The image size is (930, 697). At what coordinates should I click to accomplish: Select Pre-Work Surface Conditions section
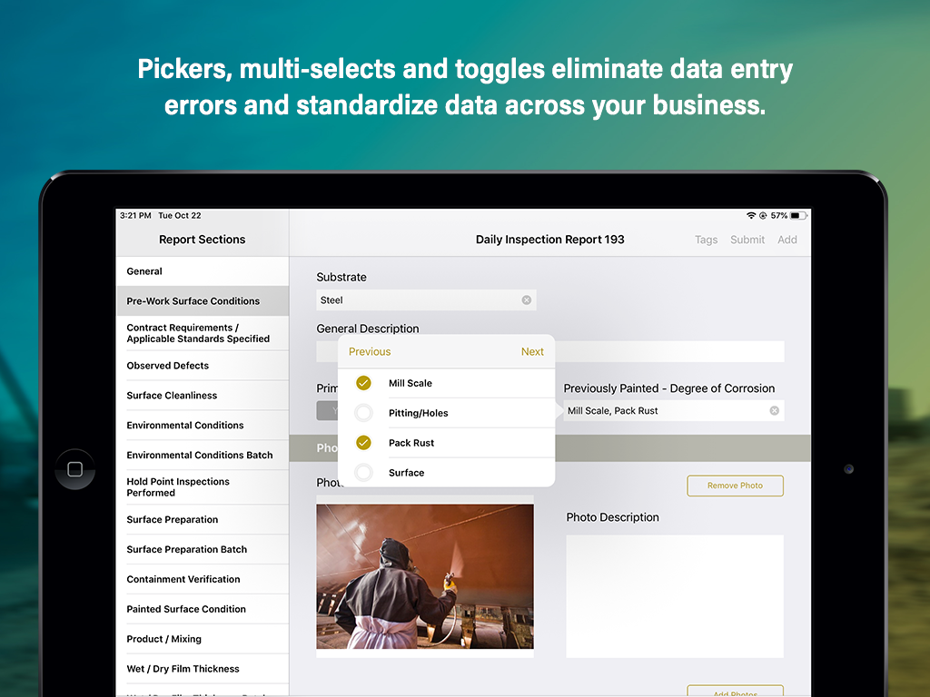coord(203,301)
